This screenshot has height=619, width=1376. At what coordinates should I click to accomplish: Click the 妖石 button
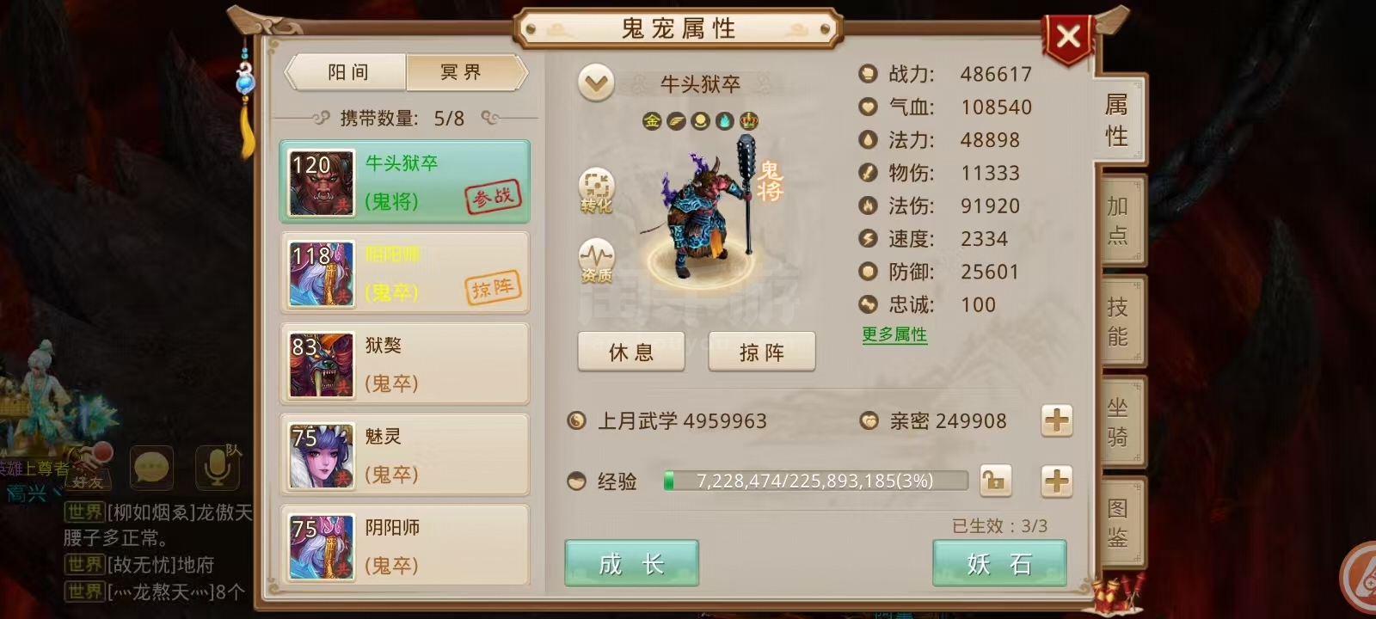[999, 564]
